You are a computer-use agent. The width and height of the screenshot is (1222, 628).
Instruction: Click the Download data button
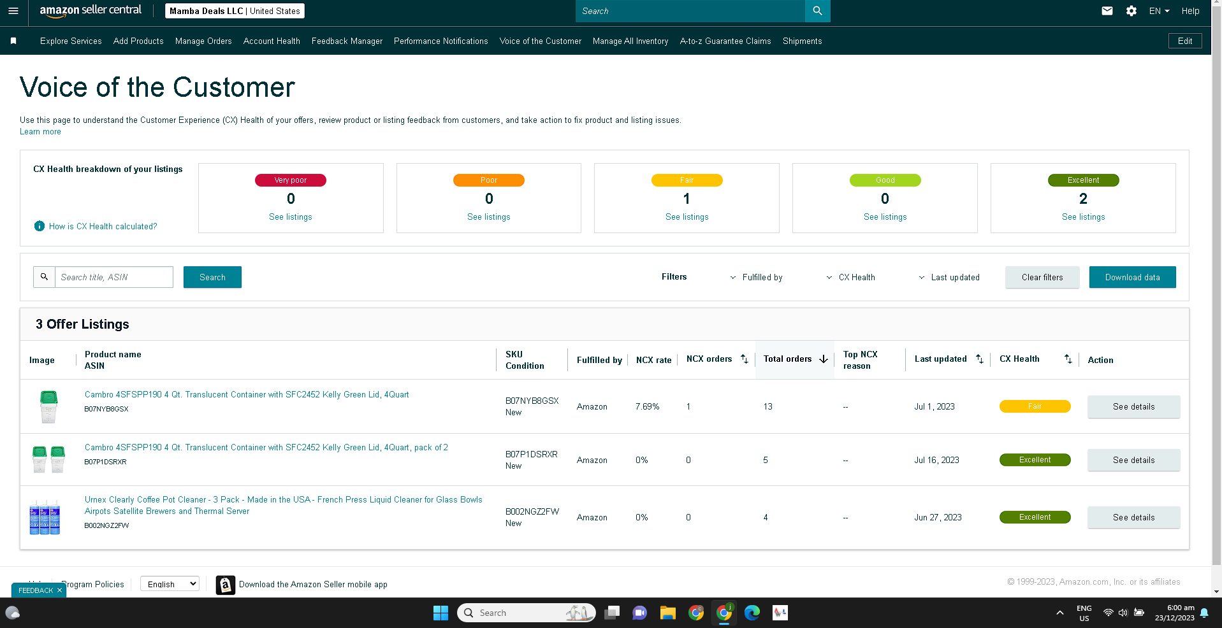1133,277
